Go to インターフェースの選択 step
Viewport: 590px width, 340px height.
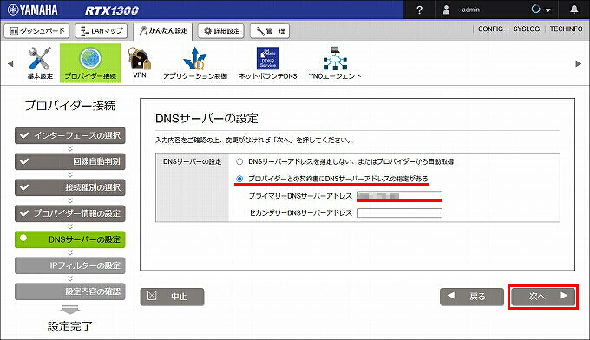pyautogui.click(x=70, y=135)
